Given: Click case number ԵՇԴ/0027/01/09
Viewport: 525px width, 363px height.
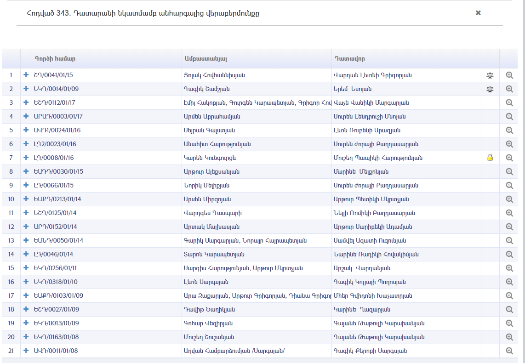Looking at the screenshot, I should tap(56, 310).
